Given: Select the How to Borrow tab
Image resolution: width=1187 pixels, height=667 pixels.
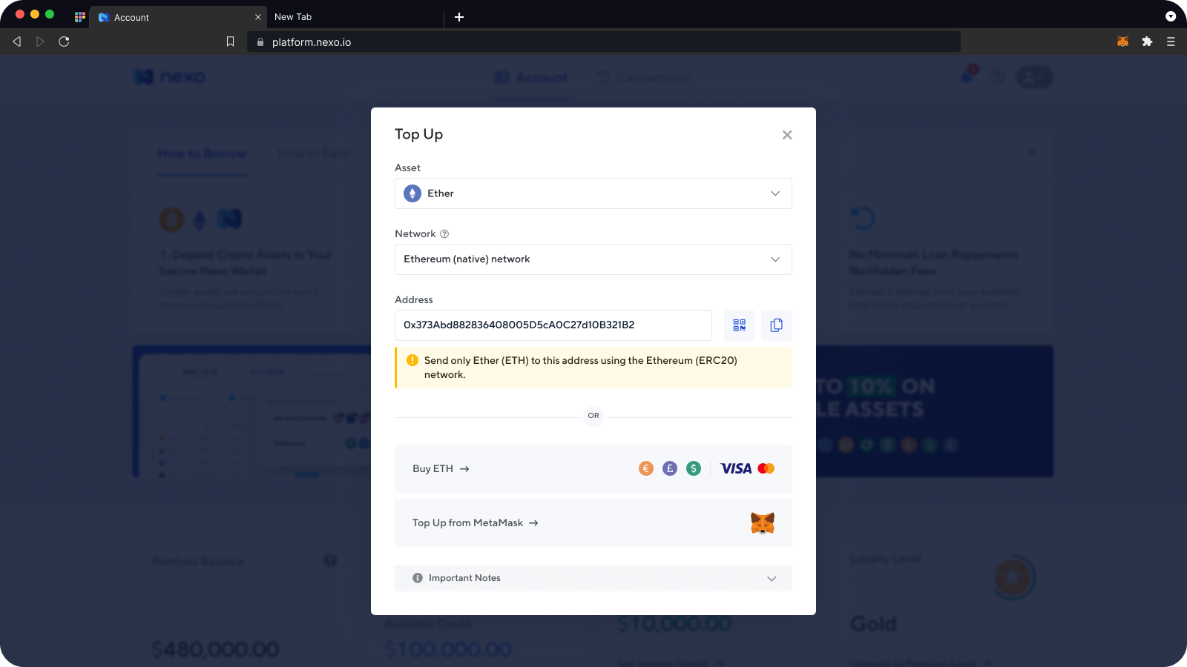Looking at the screenshot, I should [x=203, y=153].
